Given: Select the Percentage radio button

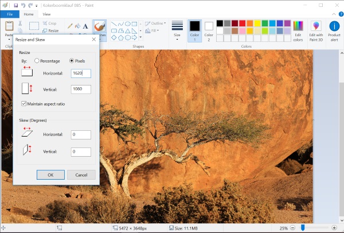Looking at the screenshot, I should tap(37, 61).
